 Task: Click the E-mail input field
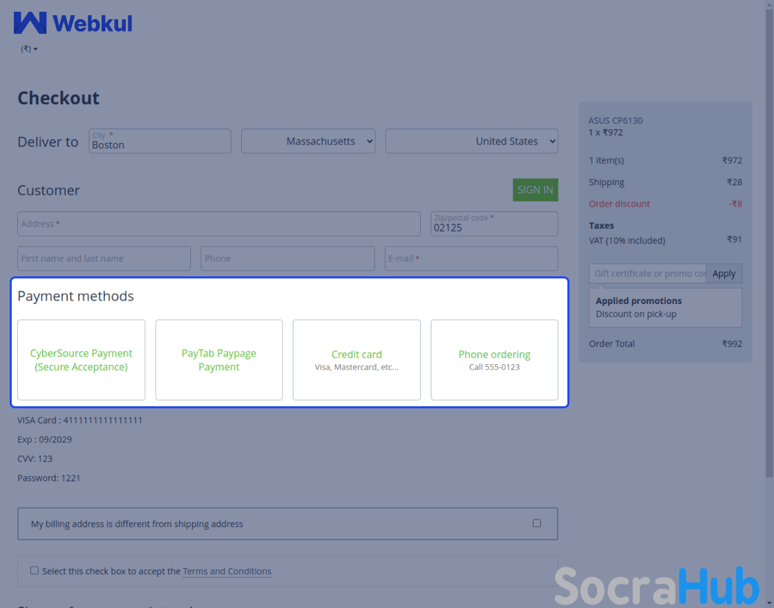(x=471, y=258)
